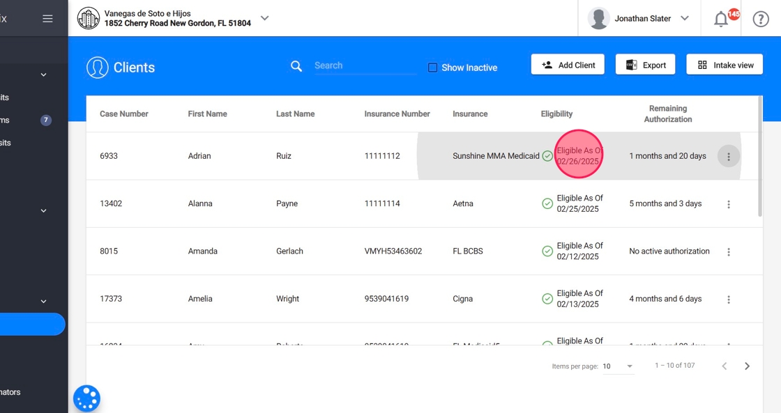Click the search magnifier icon
This screenshot has height=413, width=781.
coord(296,66)
